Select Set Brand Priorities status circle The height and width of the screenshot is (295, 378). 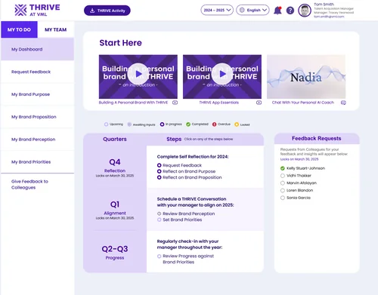pos(159,220)
